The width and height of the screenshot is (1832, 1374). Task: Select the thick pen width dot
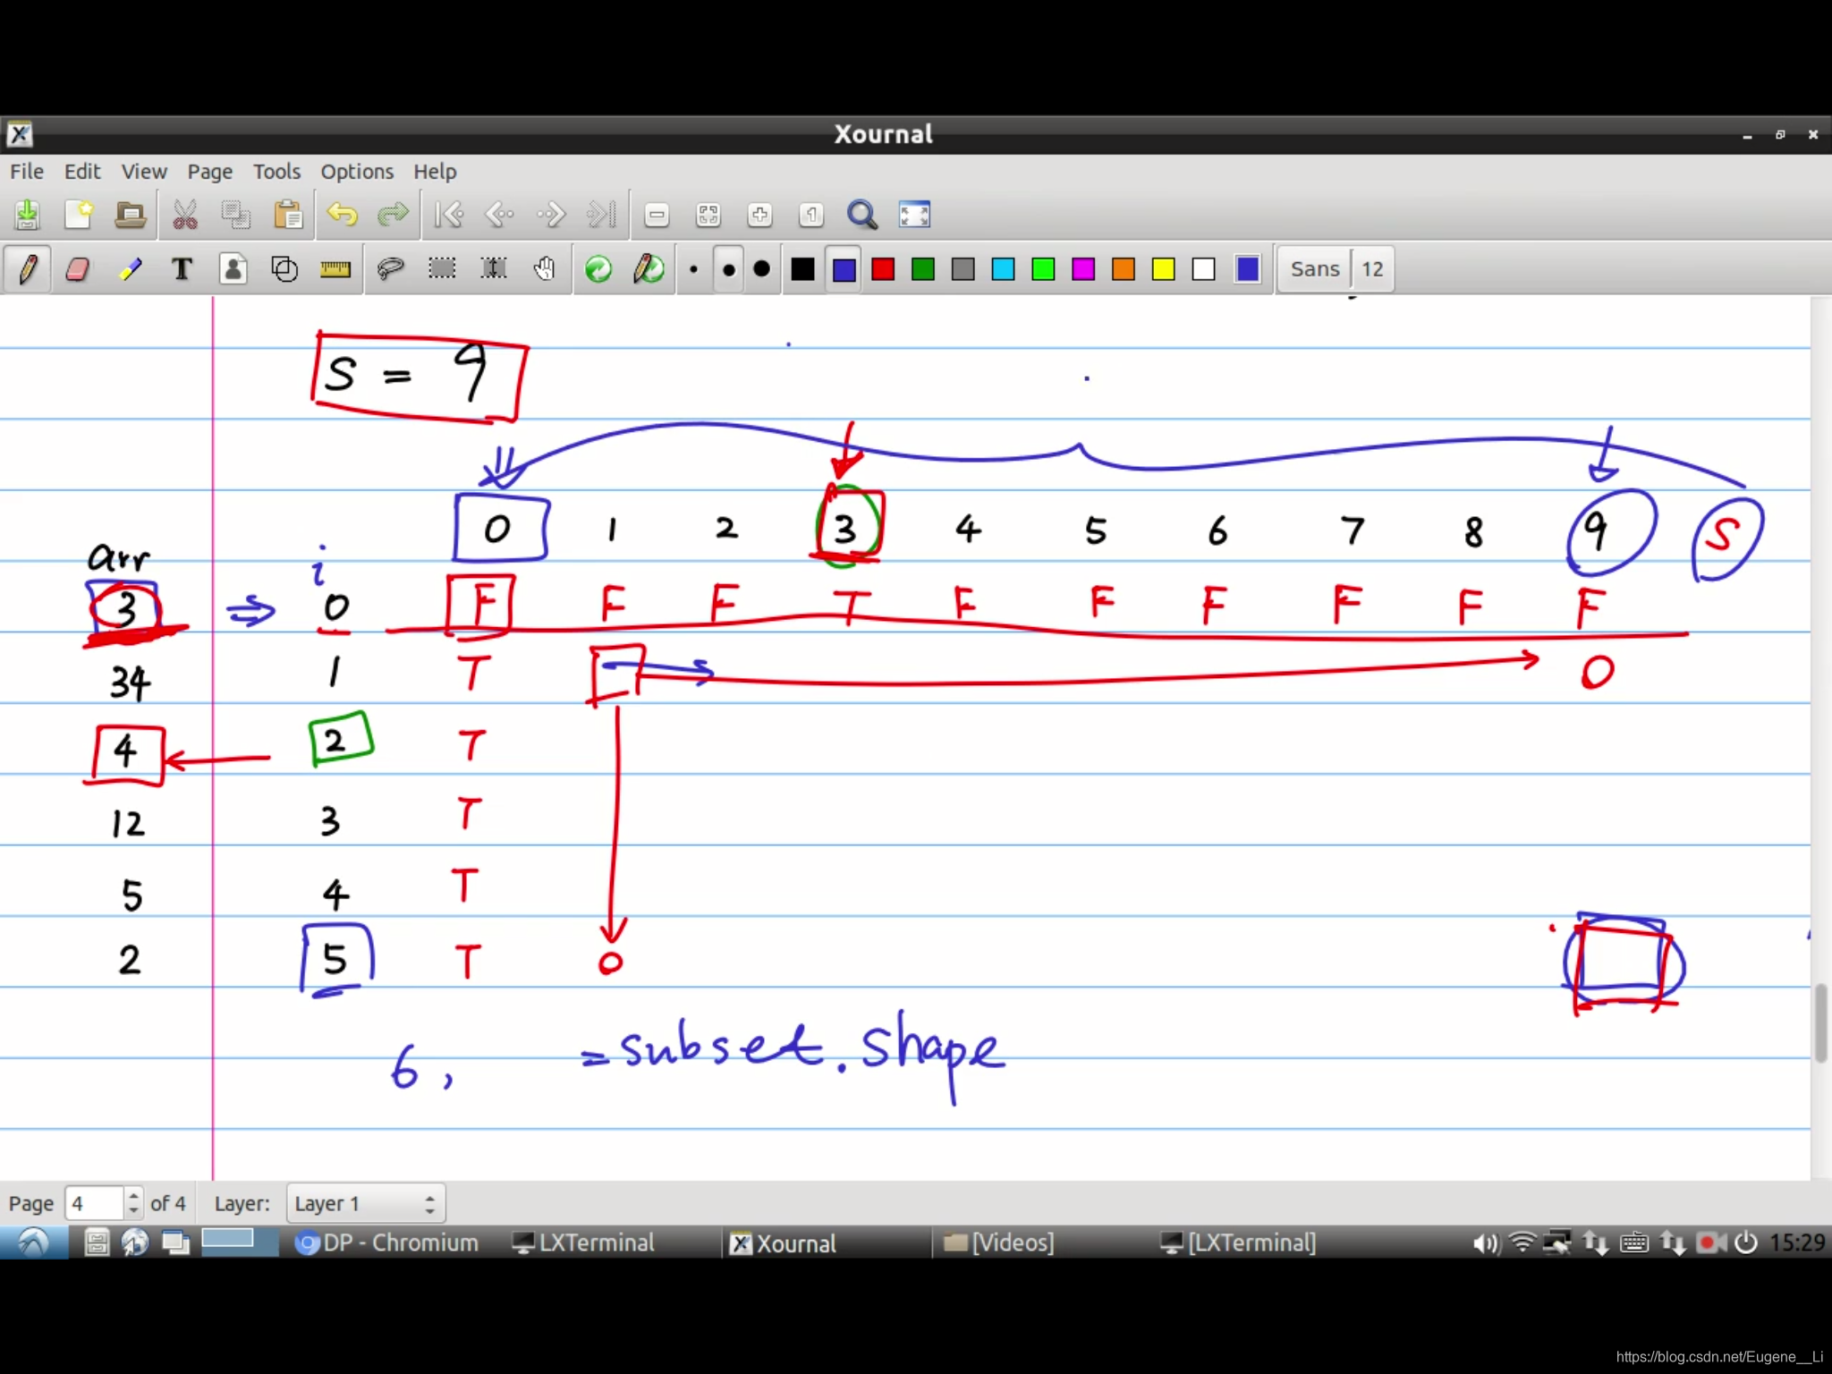click(762, 269)
